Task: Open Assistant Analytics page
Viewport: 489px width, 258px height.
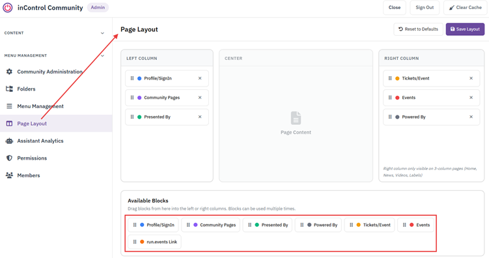Action: point(56,141)
